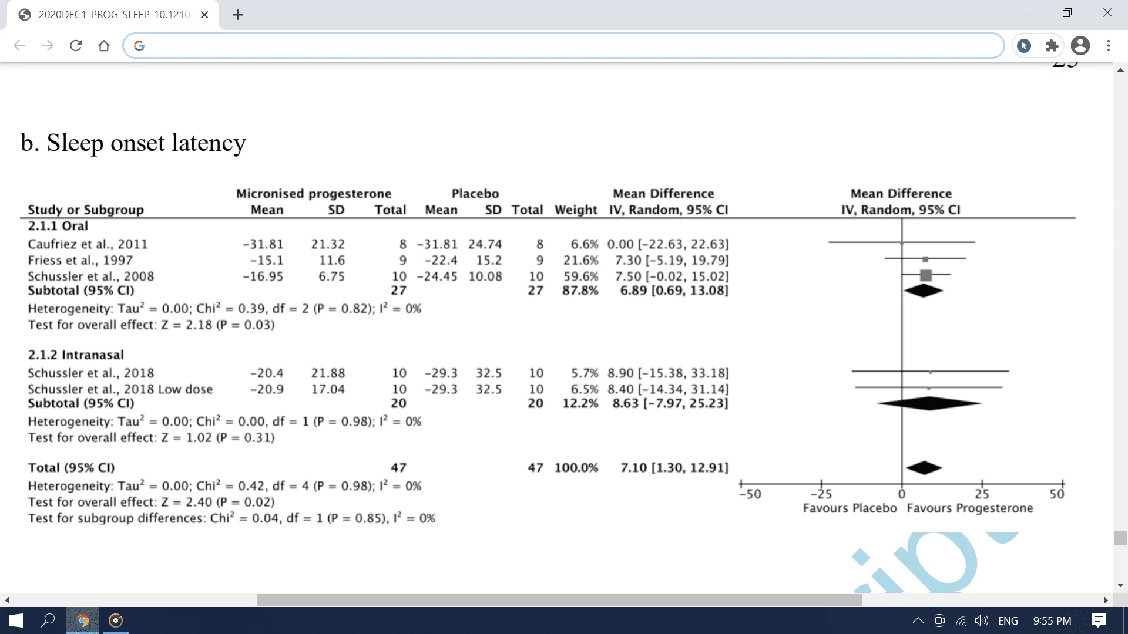The image size is (1128, 634).
Task: Click the 'Total (95% CI)' row label
Action: (72, 468)
